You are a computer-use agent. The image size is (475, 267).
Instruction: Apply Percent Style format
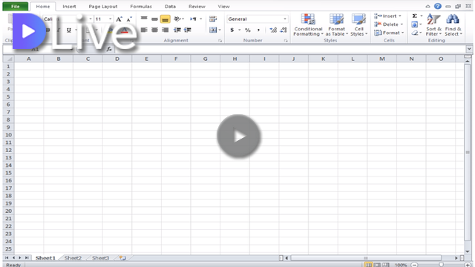point(248,30)
